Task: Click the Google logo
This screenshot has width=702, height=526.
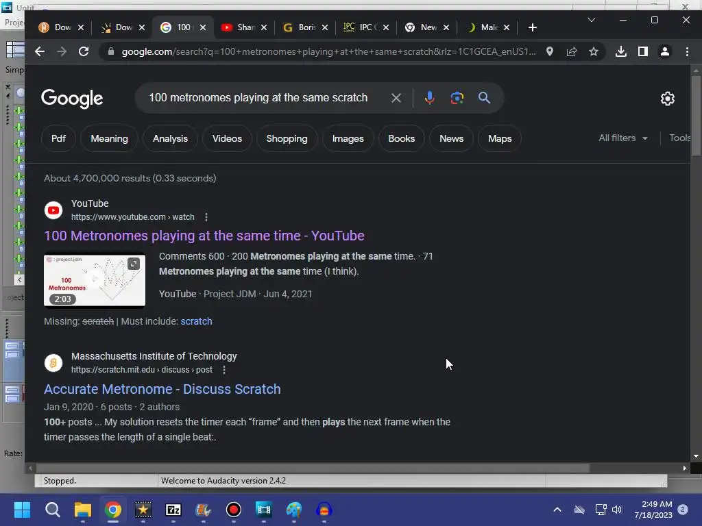Action: pyautogui.click(x=72, y=99)
